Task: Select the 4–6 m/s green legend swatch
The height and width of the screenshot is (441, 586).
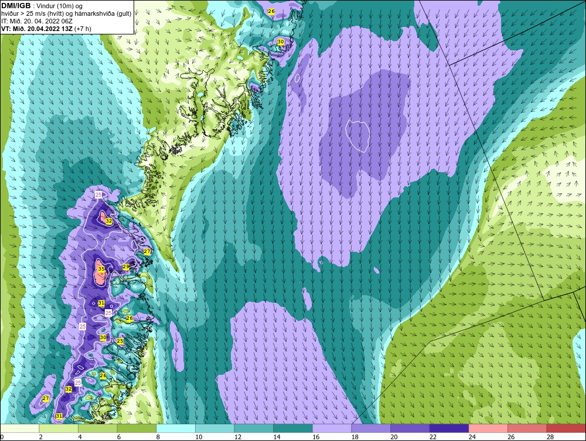Action: pos(97,428)
